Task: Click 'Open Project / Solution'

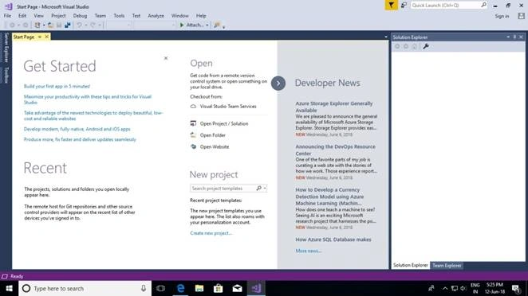Action: coord(224,123)
